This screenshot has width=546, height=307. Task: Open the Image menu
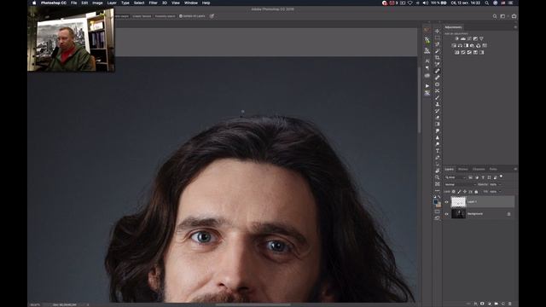click(x=97, y=3)
